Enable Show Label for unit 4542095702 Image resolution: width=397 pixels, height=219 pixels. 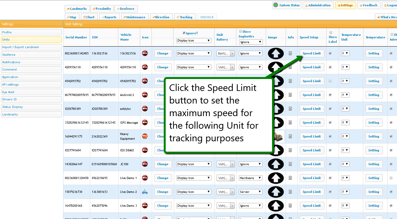point(330,81)
